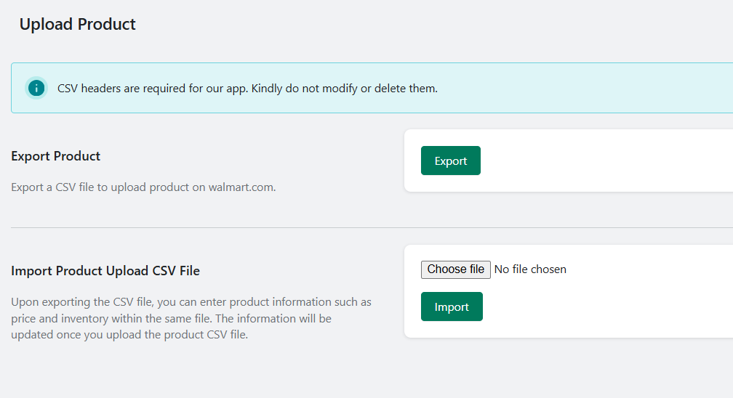Click the 'Kindly do not modify' sentence
733x398 pixels.
pyautogui.click(x=345, y=89)
